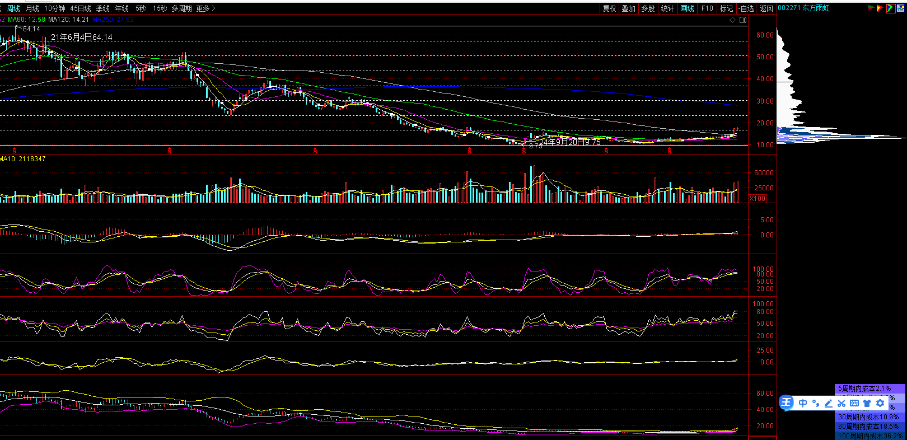Click the MA60: 12.58 indicator label
The width and height of the screenshot is (907, 440).
pyautogui.click(x=26, y=20)
